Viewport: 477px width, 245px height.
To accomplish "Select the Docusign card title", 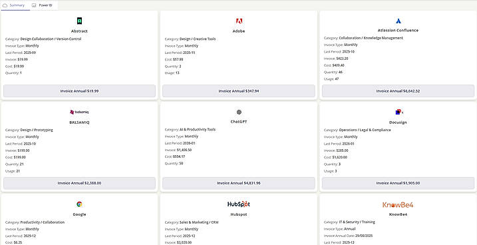I will [398, 122].
